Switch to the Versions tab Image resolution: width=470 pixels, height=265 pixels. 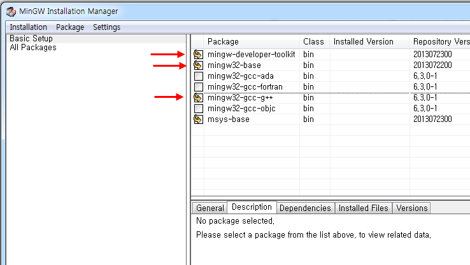[x=412, y=208]
